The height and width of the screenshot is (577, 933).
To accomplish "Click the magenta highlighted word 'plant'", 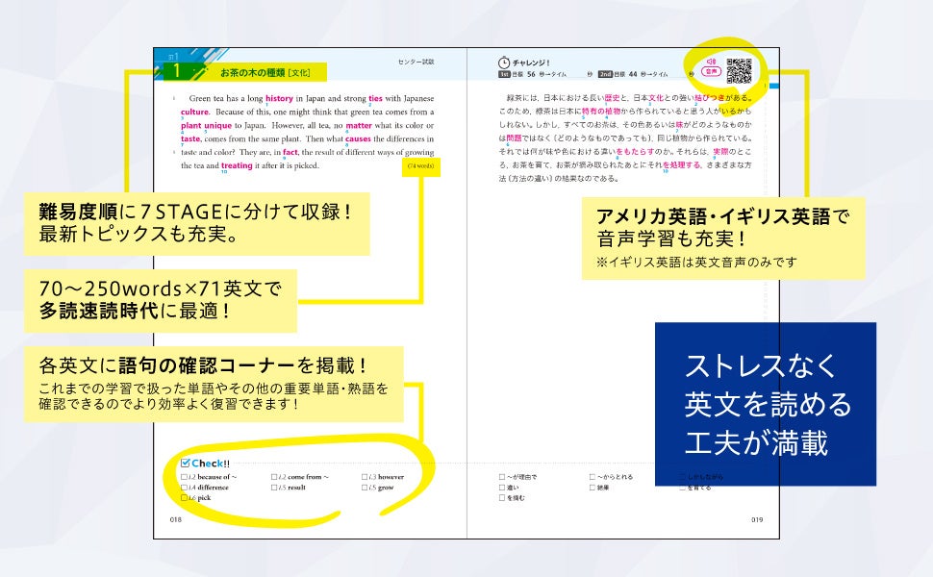I will [x=191, y=126].
